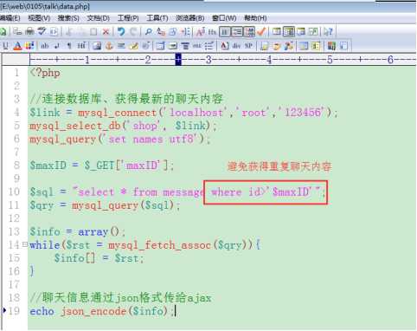Click the 'set names utf8' string
417x331 pixels.
151,140
